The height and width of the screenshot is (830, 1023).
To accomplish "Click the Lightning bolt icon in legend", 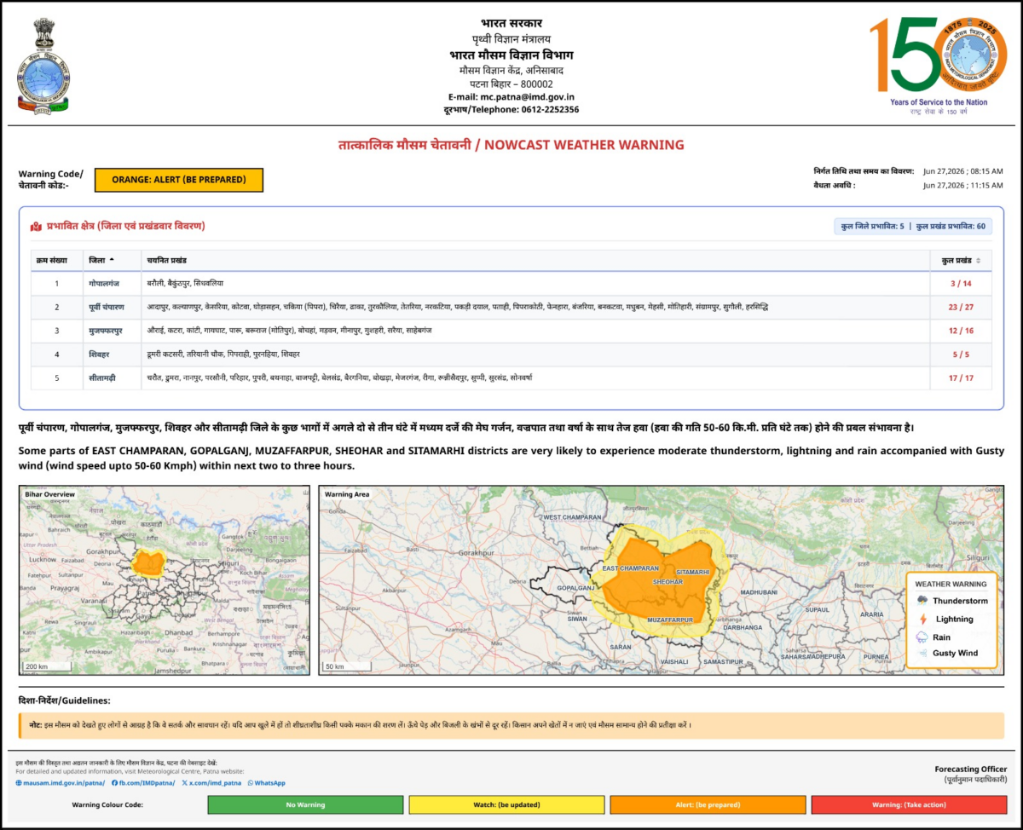I will coord(922,619).
